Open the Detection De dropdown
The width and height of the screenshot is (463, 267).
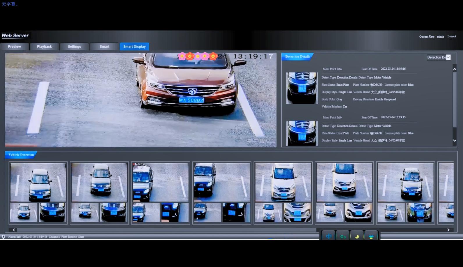click(x=439, y=57)
